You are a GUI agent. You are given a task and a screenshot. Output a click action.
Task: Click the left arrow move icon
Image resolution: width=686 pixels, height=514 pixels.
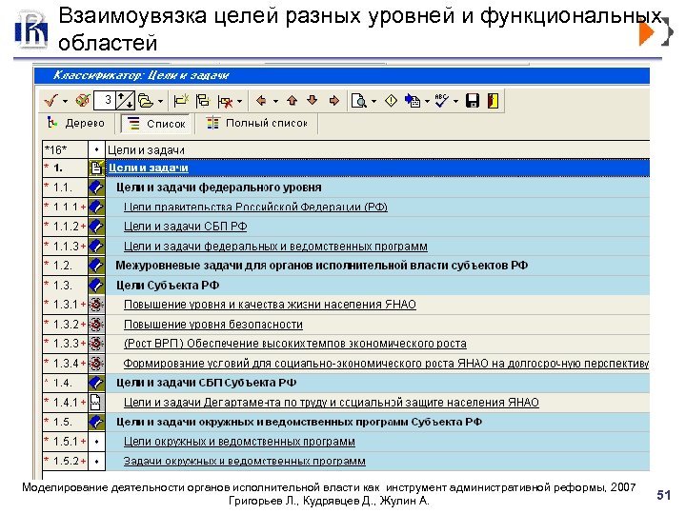[261, 101]
